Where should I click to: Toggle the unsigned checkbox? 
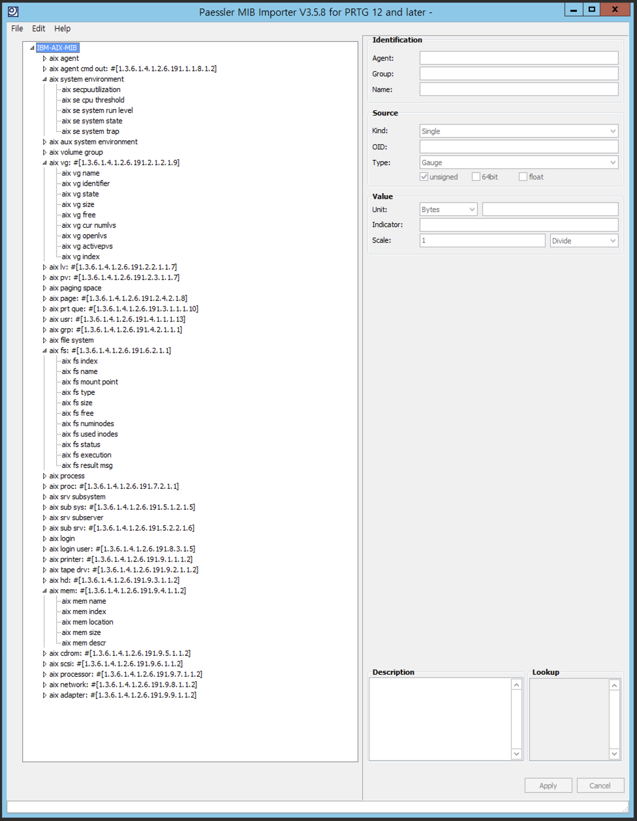tap(424, 177)
